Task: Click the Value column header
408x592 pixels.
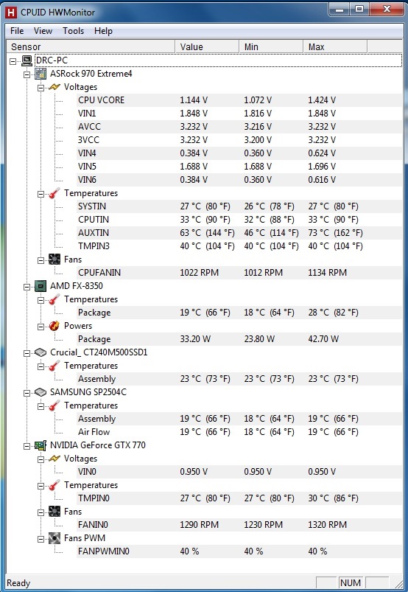Action: 207,47
